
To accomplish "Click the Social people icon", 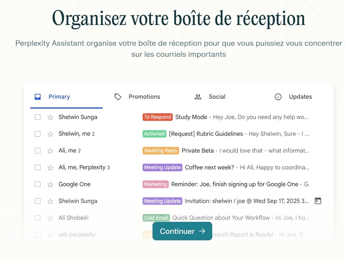I will 198,97.
